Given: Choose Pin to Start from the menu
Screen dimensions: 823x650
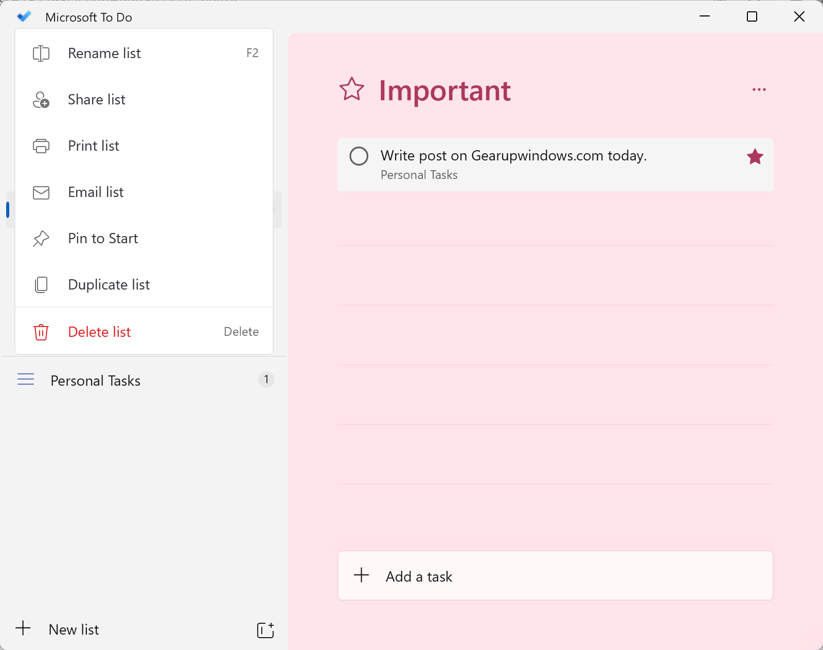Looking at the screenshot, I should 144,239.
